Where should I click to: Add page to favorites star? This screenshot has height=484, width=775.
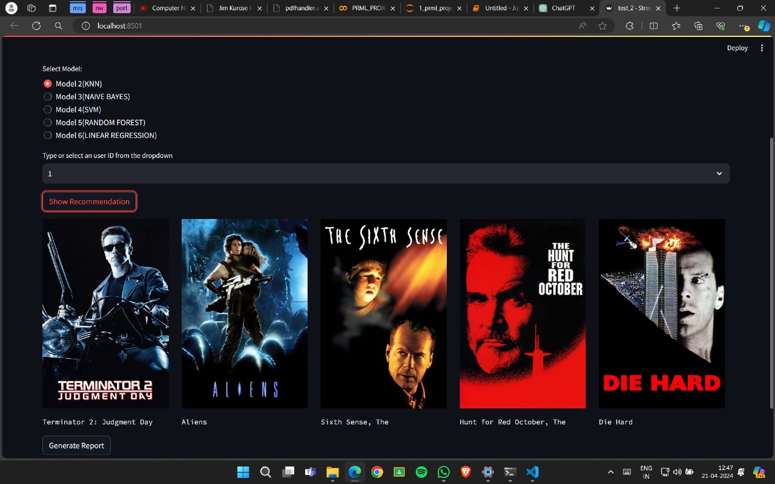602,26
